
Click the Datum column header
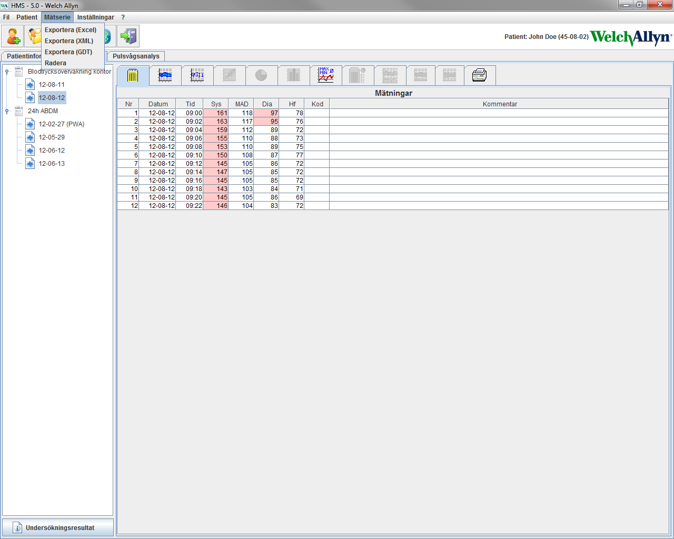pyautogui.click(x=158, y=104)
